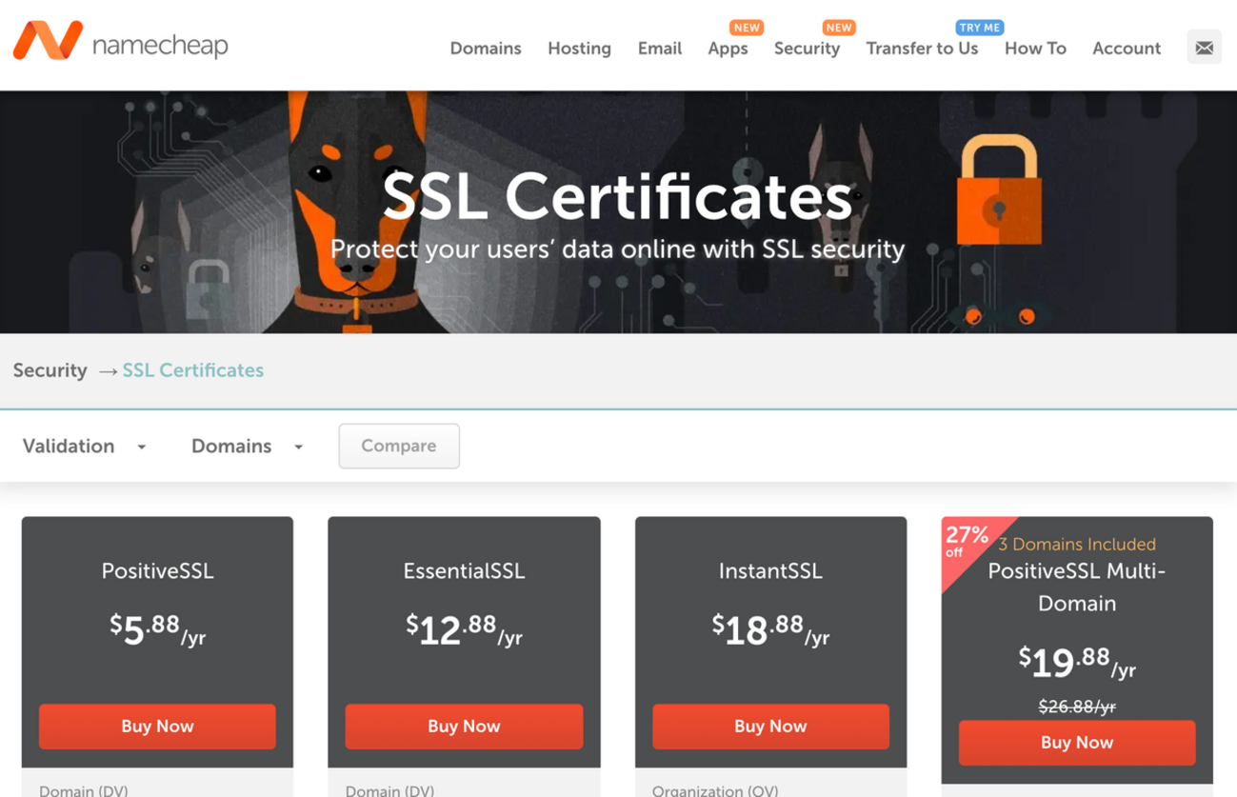The width and height of the screenshot is (1237, 797).
Task: Select the PositiveSSL card title
Action: (158, 571)
